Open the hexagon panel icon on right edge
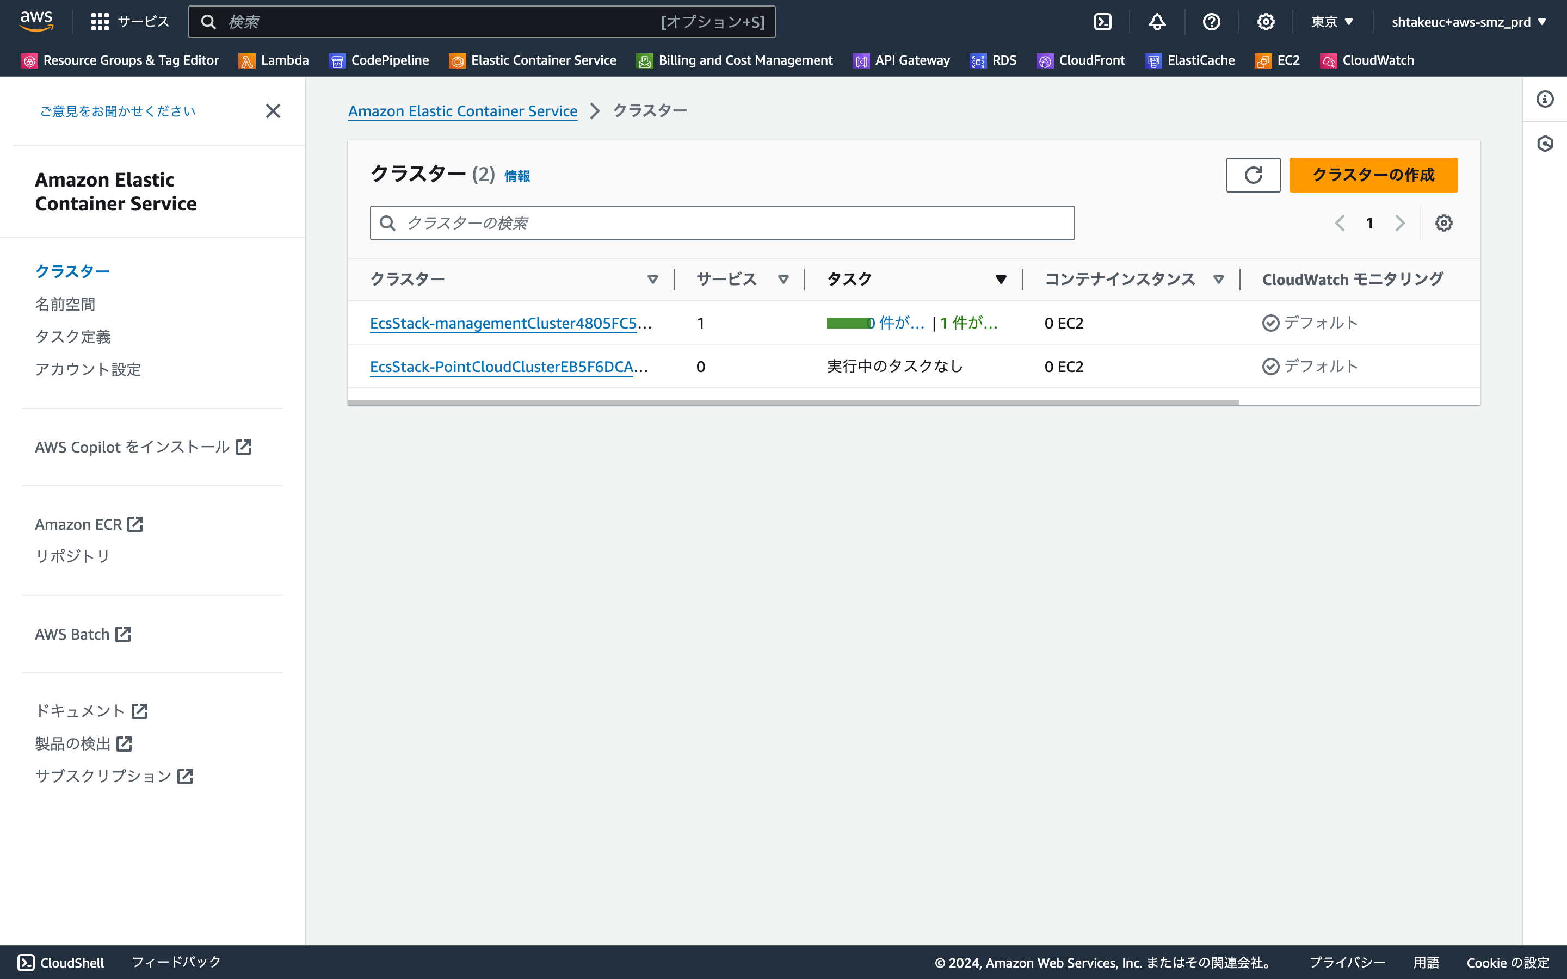The image size is (1567, 979). click(1545, 144)
